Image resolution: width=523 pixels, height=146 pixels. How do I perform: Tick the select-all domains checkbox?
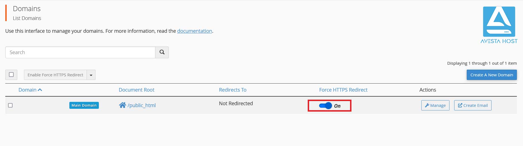11,75
